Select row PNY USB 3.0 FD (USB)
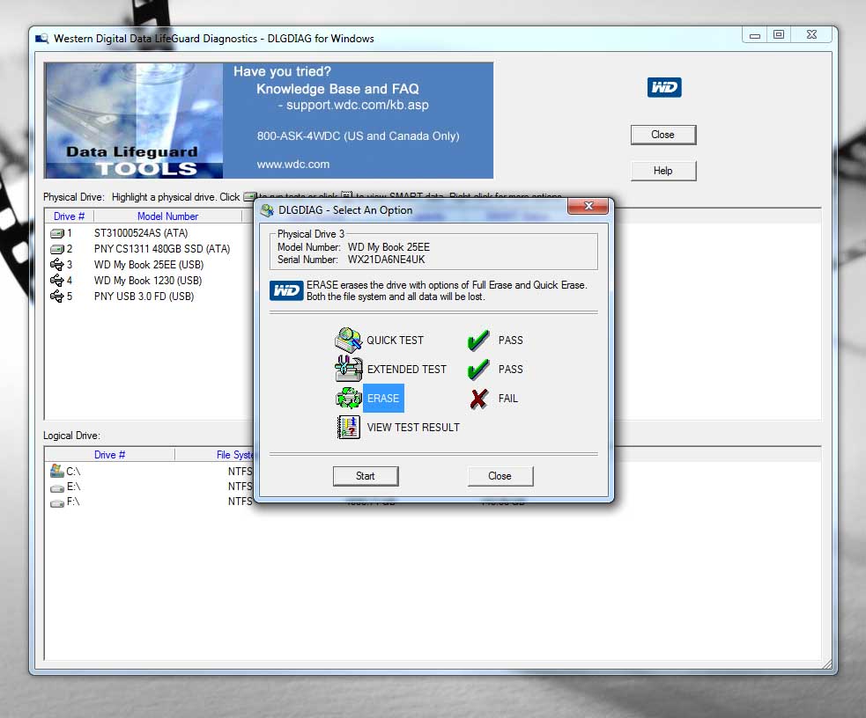866x718 pixels. (x=144, y=297)
